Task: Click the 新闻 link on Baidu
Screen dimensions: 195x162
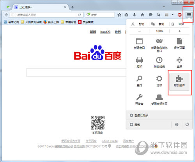Action: (93, 32)
